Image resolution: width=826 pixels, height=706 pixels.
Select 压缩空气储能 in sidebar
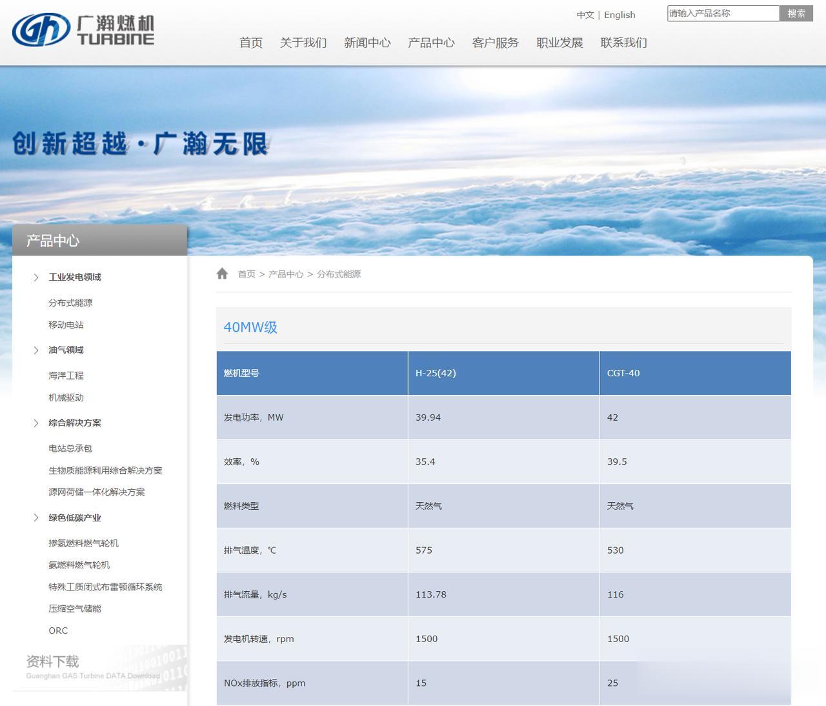(75, 609)
